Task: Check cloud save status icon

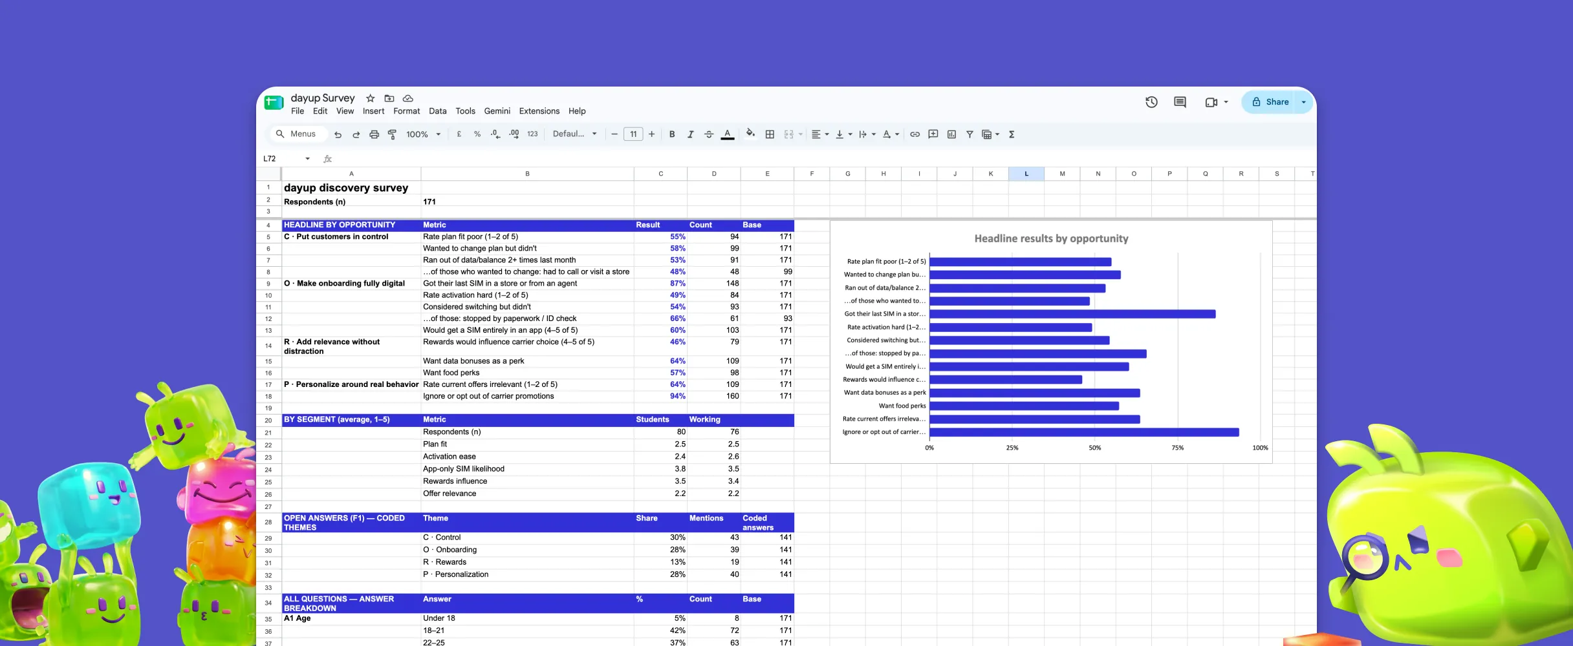Action: coord(408,98)
